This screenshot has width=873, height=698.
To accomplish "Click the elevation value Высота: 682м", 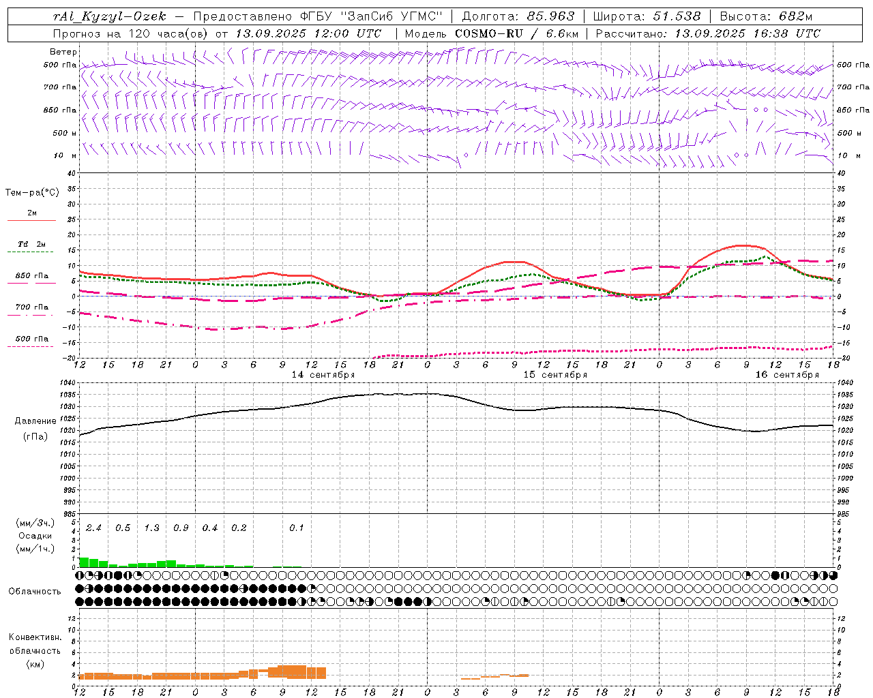I will (767, 16).
